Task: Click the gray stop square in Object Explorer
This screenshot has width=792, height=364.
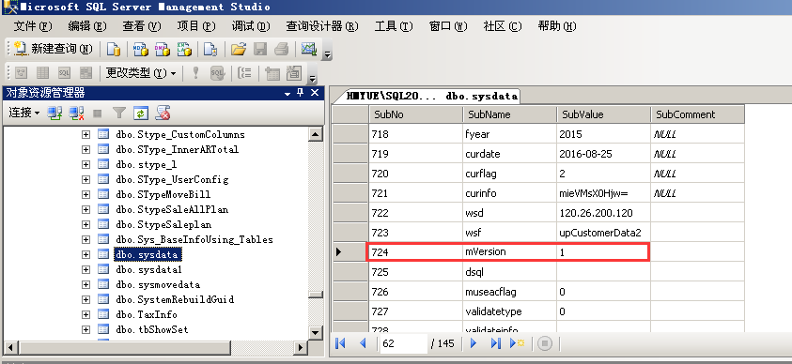Action: [98, 114]
